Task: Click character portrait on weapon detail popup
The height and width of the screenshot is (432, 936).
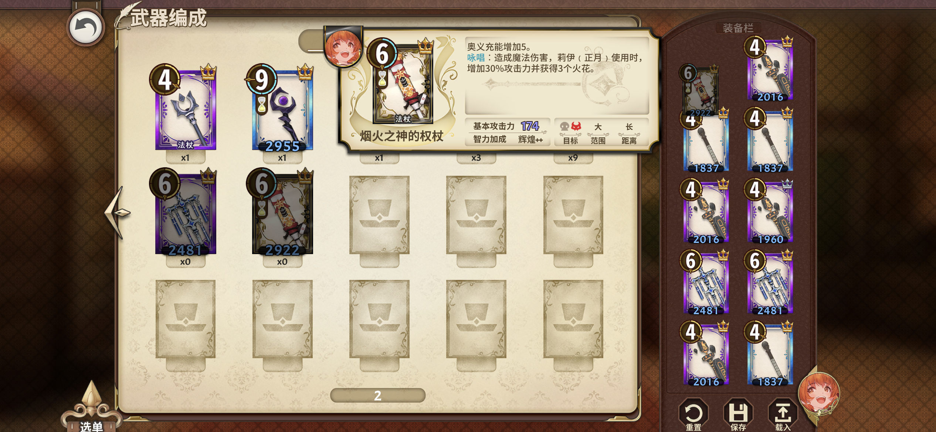Action: point(343,48)
